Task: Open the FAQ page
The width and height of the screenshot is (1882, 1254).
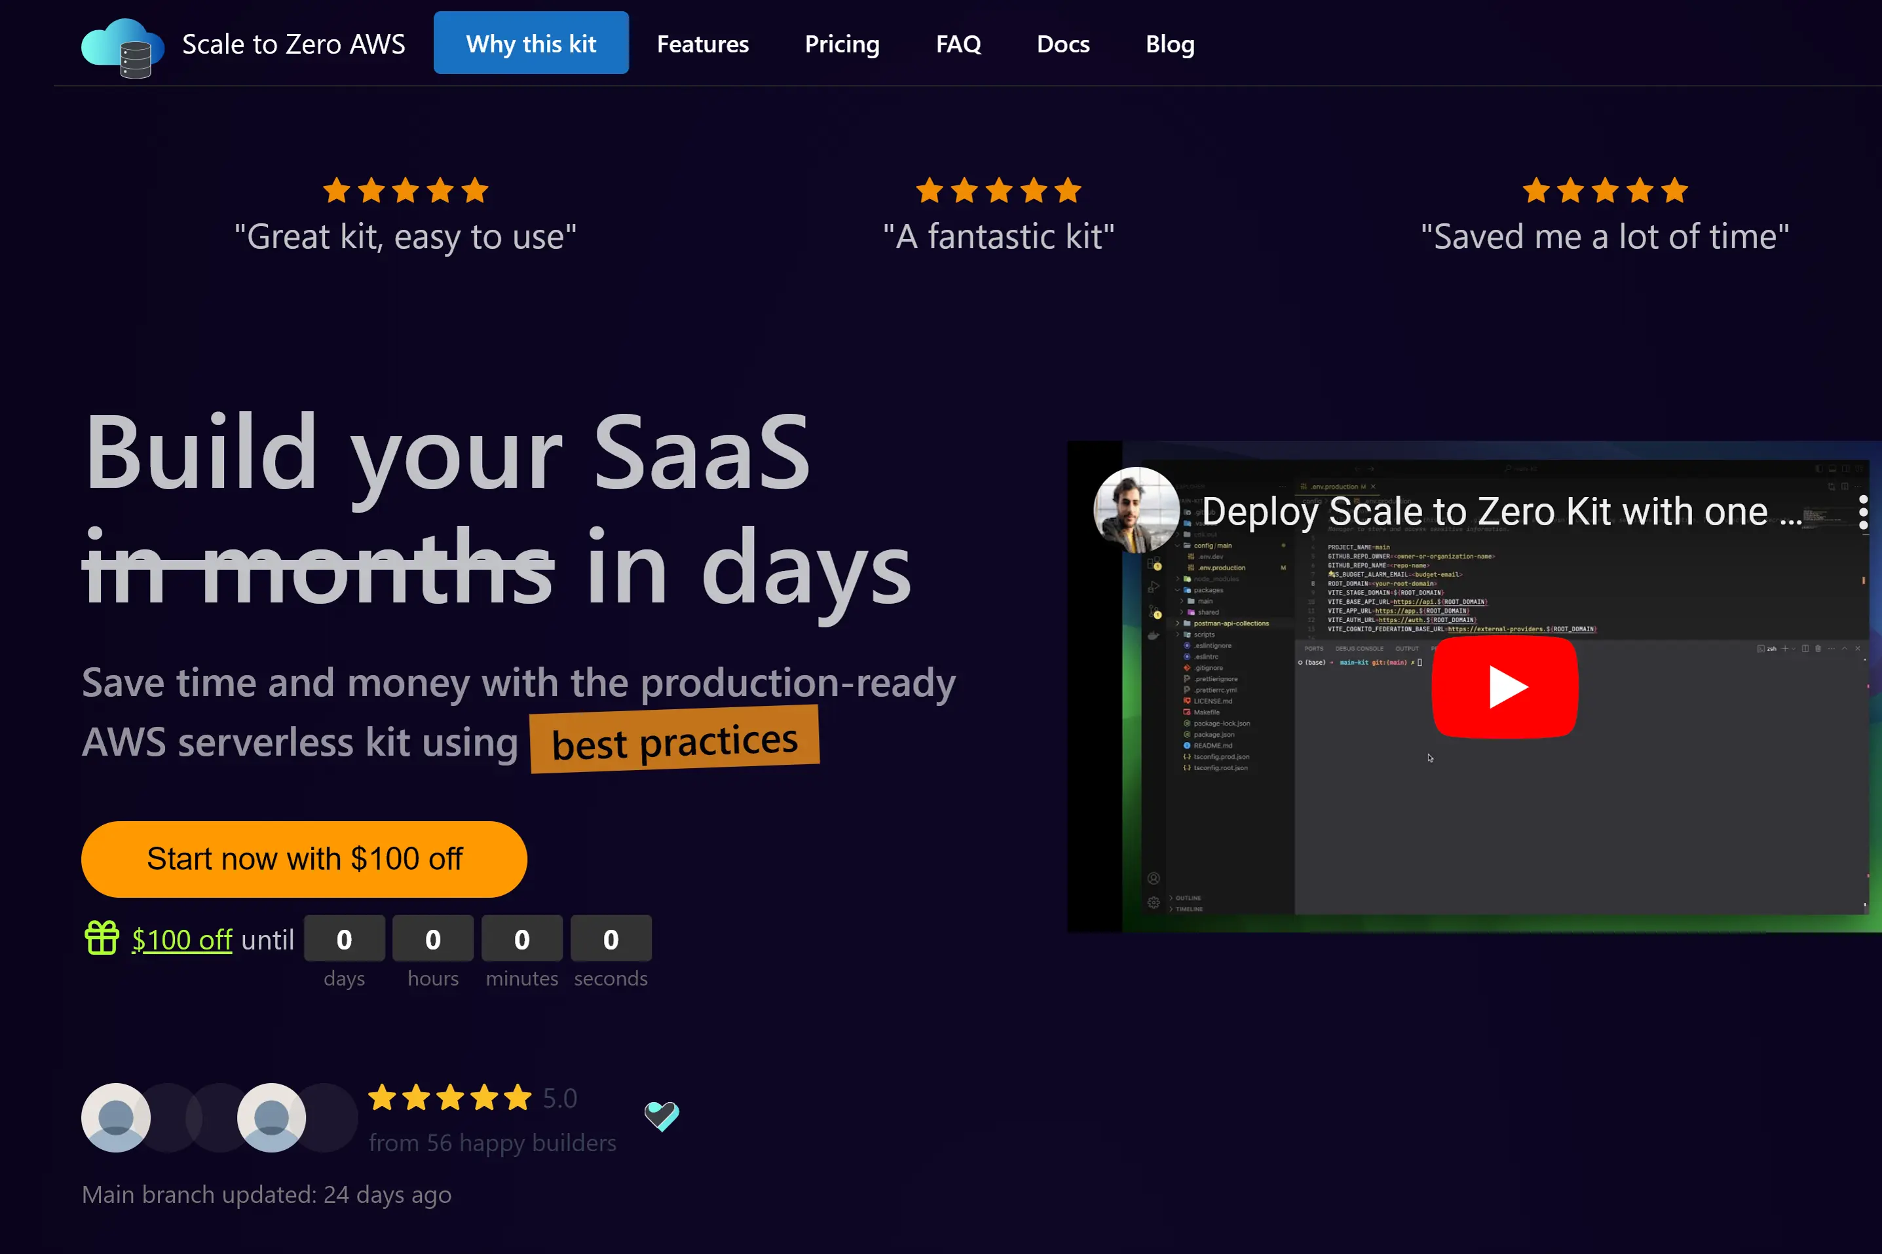Action: tap(958, 43)
